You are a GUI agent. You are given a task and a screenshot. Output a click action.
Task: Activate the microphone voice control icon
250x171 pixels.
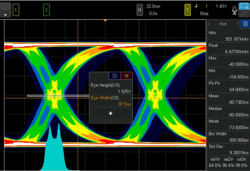[234, 10]
